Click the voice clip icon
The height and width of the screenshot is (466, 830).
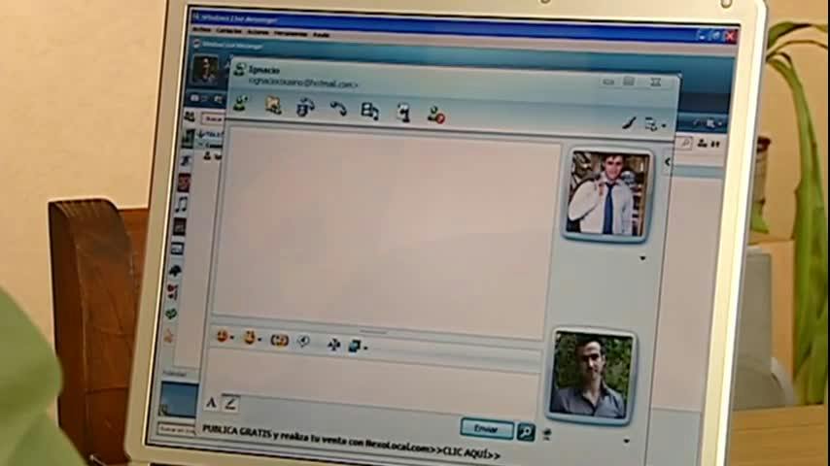(x=304, y=341)
